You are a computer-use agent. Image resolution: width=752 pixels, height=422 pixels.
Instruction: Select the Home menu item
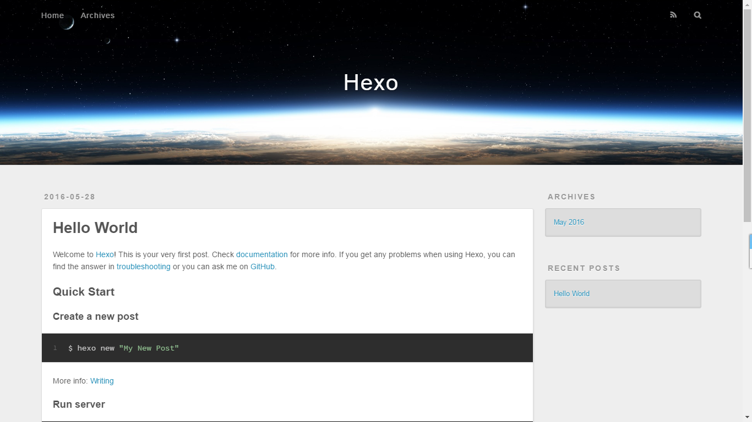pyautogui.click(x=52, y=15)
